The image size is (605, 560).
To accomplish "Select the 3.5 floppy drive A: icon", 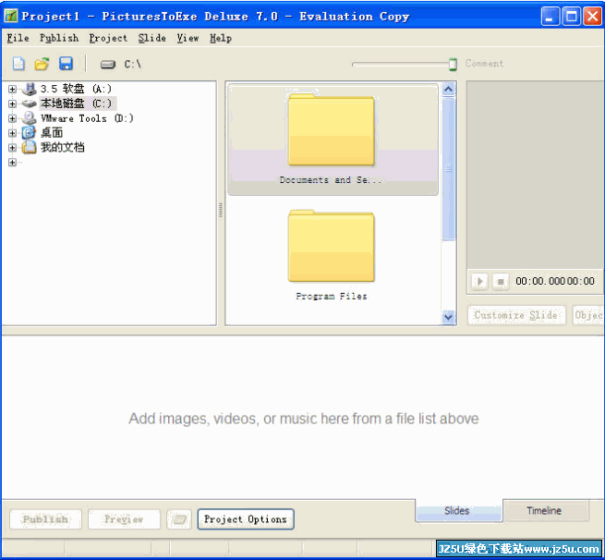I will click(29, 89).
